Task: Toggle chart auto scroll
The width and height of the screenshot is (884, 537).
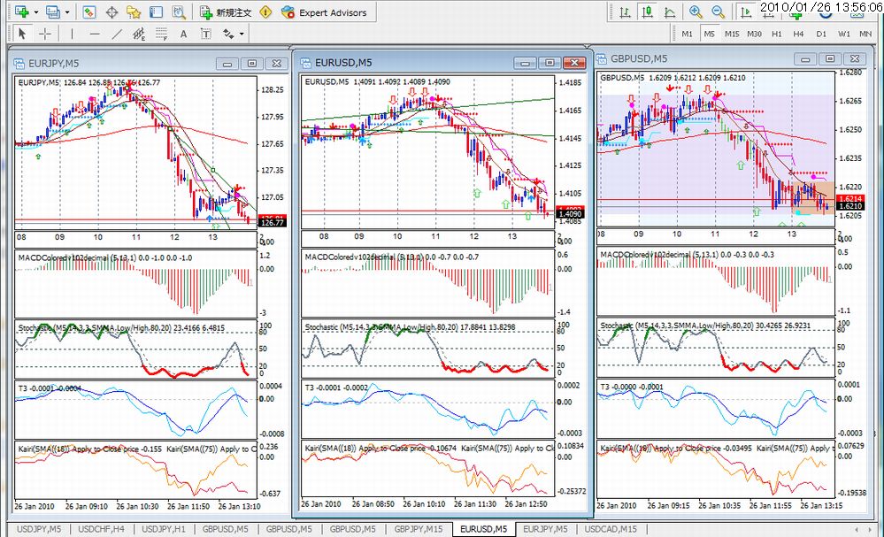Action: [x=745, y=12]
